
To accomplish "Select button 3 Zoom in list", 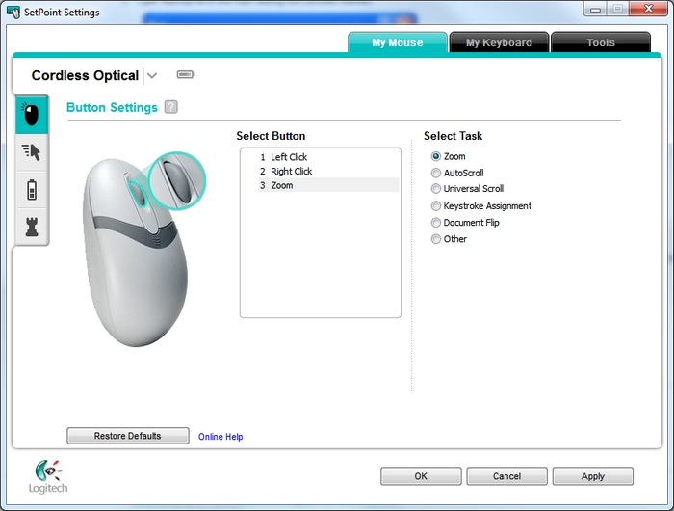I will coord(328,185).
